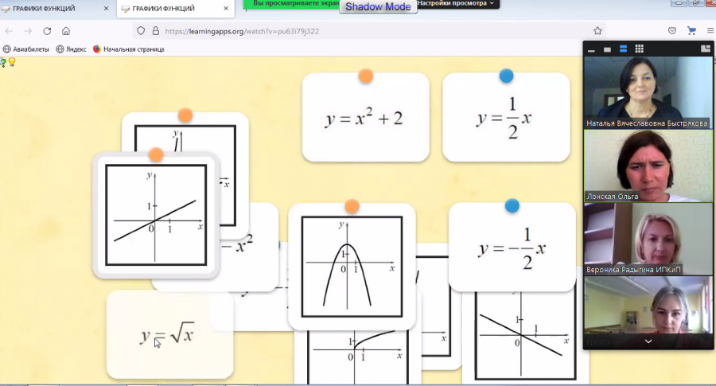Switch Zoom panel to gallery grid view
Image resolution: width=716 pixels, height=386 pixels.
tap(640, 49)
